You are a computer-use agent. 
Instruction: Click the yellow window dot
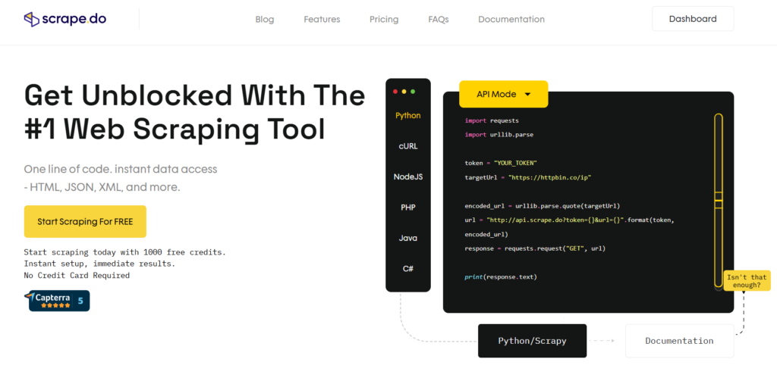coord(404,92)
